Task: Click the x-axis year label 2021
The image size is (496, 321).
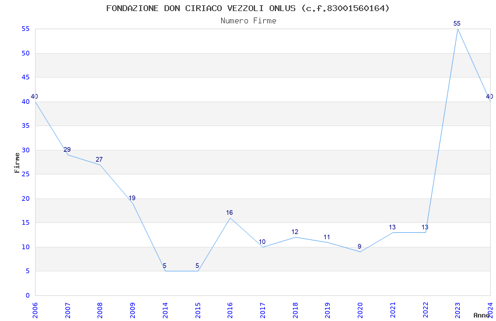Action: click(393, 310)
